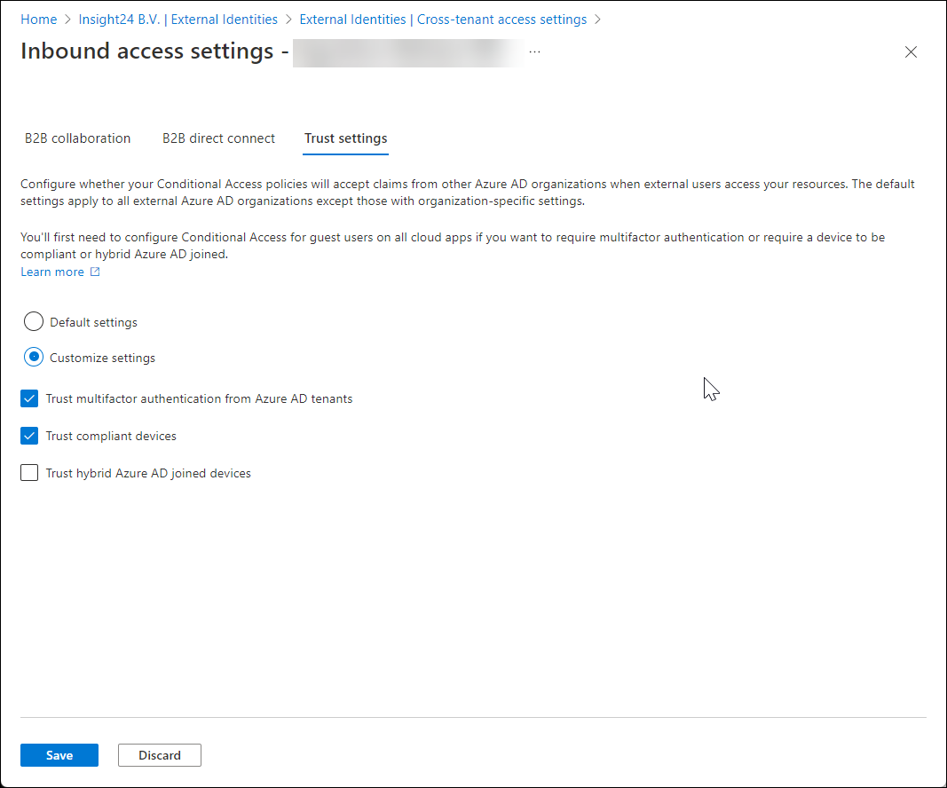This screenshot has width=947, height=788.
Task: Uncheck Trust compliant devices checkbox
Action: click(29, 436)
